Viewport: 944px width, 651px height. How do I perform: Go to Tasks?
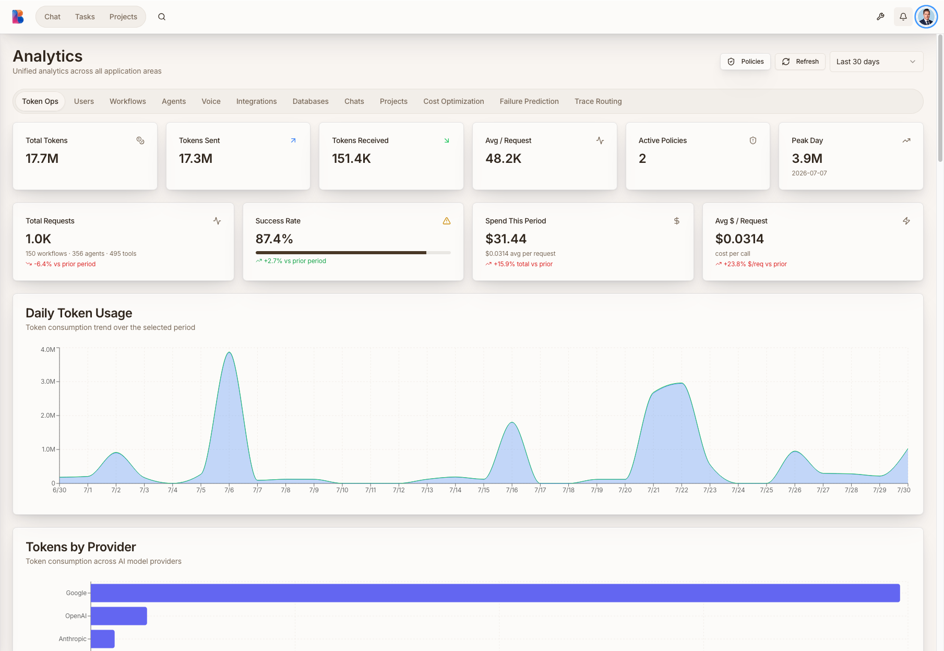click(x=85, y=17)
